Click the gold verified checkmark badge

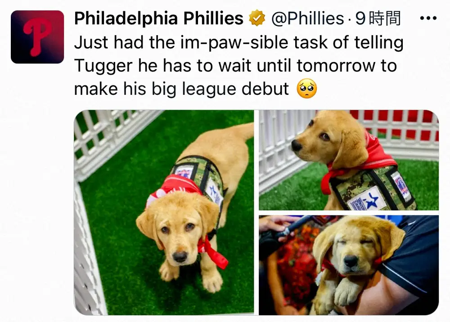click(x=257, y=18)
